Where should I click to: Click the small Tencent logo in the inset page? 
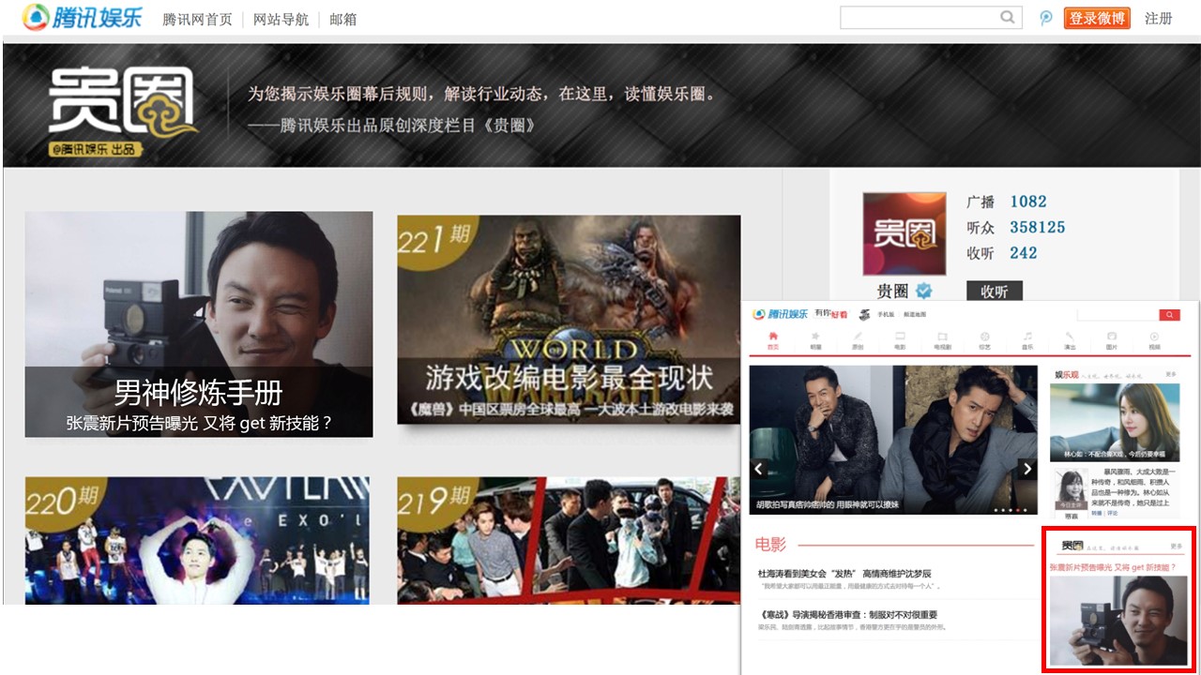(780, 314)
